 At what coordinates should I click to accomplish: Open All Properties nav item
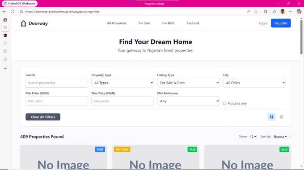tap(117, 23)
